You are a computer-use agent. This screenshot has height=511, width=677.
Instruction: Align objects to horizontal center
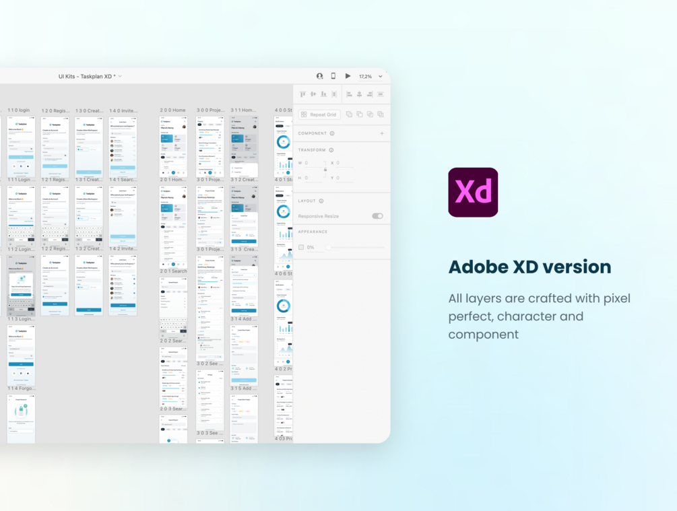pos(359,94)
